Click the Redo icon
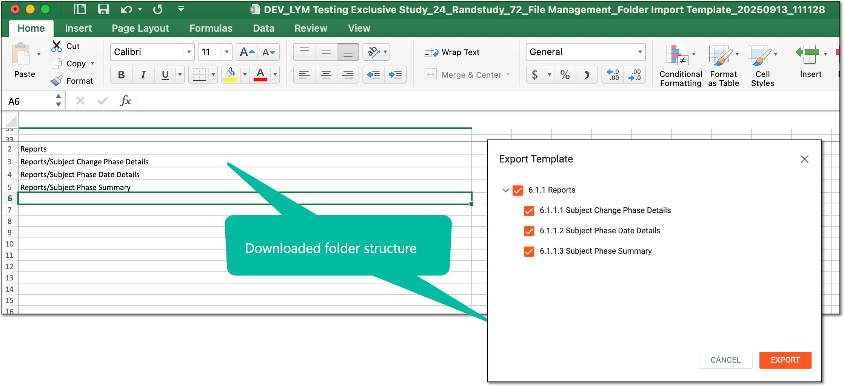 click(x=158, y=9)
